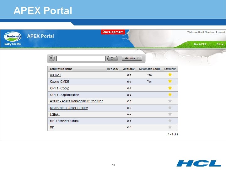
Task: Click Automatic Login 'Yes' for A3 MAX
Action: [x=149, y=75]
